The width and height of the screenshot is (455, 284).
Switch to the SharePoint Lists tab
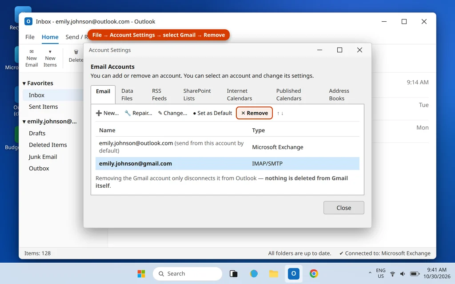[x=197, y=95]
